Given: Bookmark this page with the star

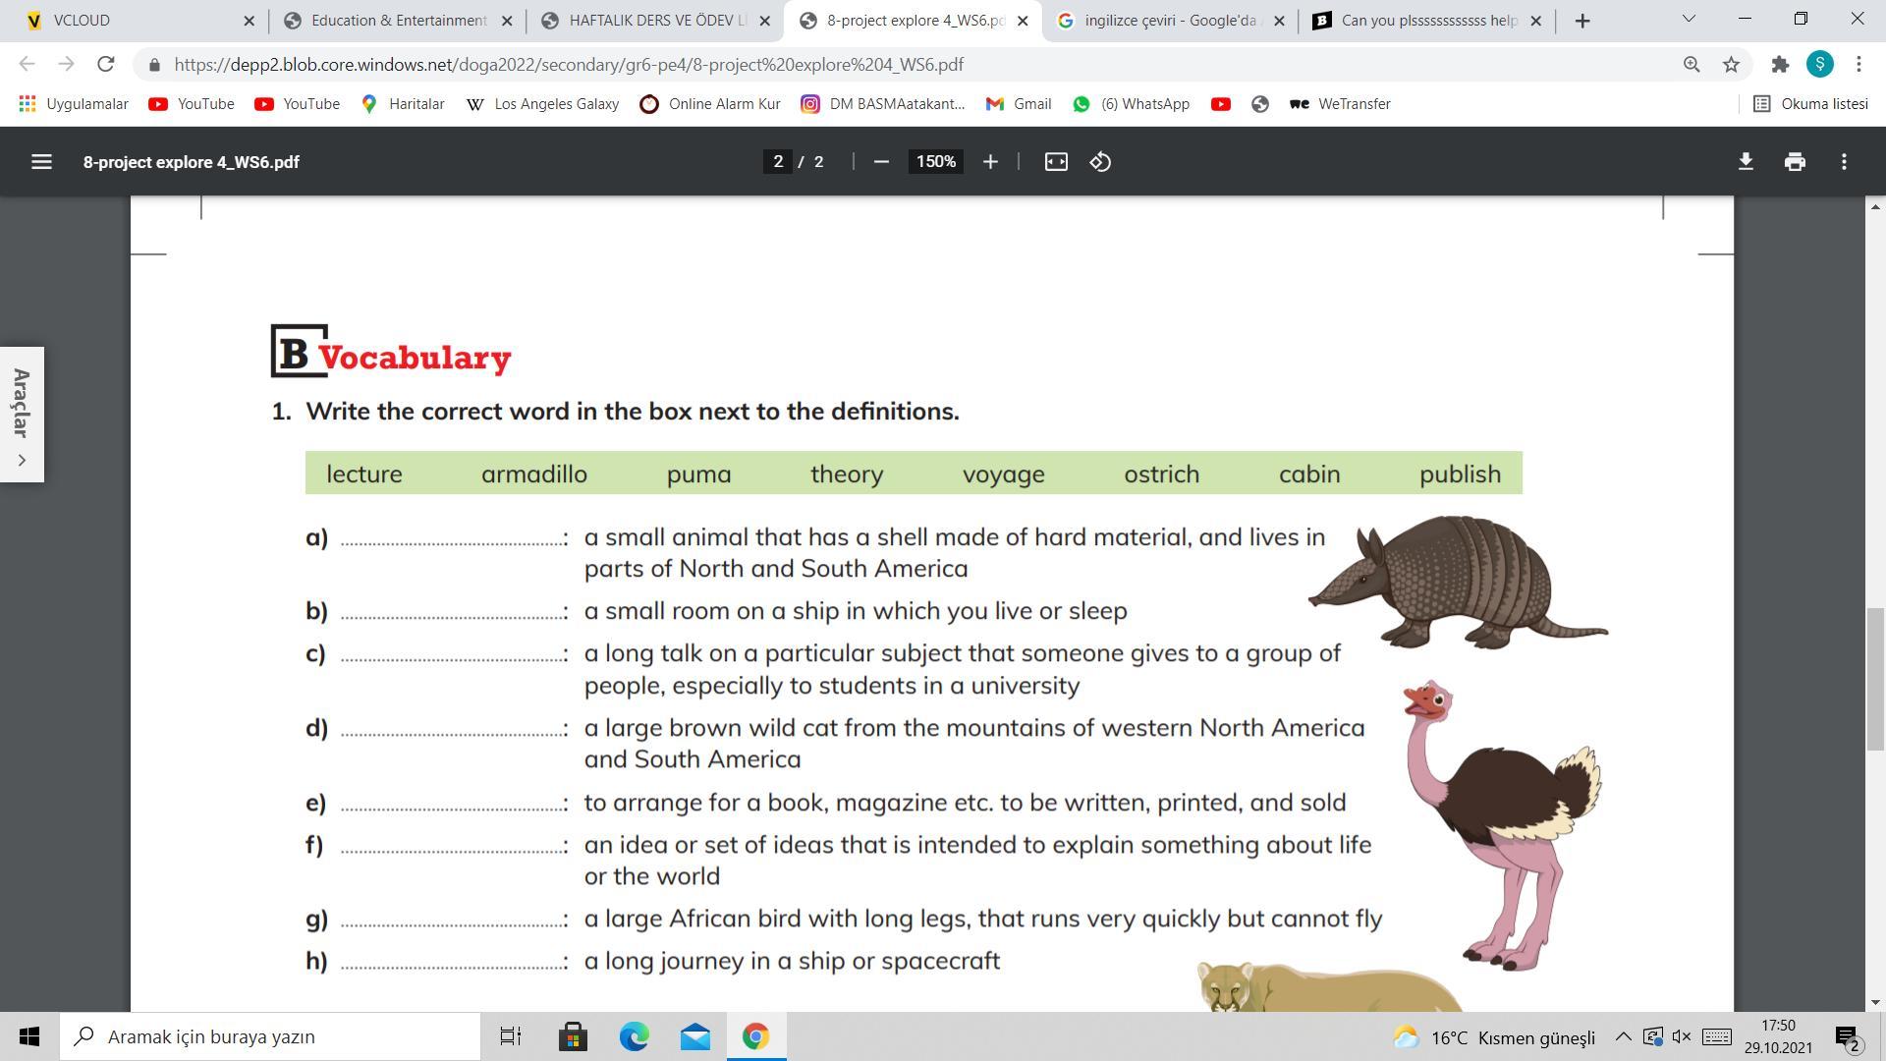Looking at the screenshot, I should (1731, 65).
